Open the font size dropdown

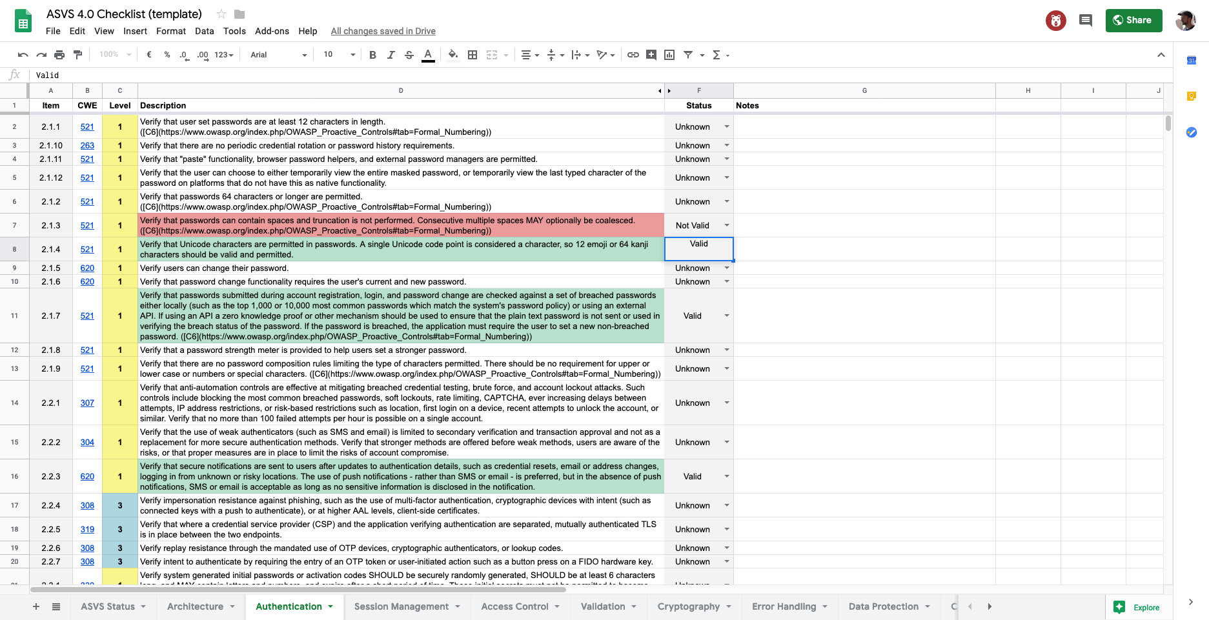pyautogui.click(x=339, y=55)
